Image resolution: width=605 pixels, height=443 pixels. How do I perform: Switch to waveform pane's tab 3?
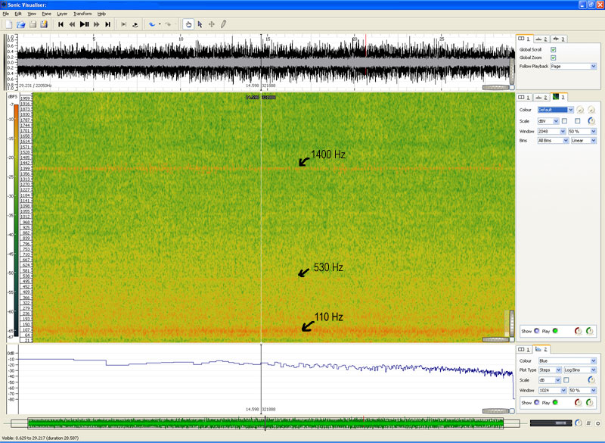559,39
